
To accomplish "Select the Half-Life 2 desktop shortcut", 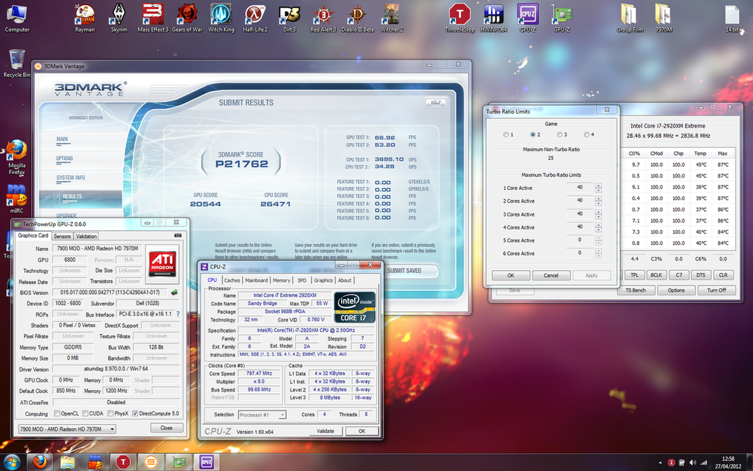I will 255,18.
